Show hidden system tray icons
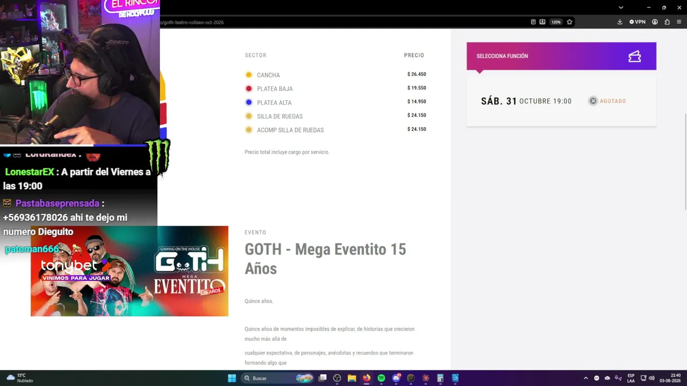The image size is (687, 386). pos(586,378)
